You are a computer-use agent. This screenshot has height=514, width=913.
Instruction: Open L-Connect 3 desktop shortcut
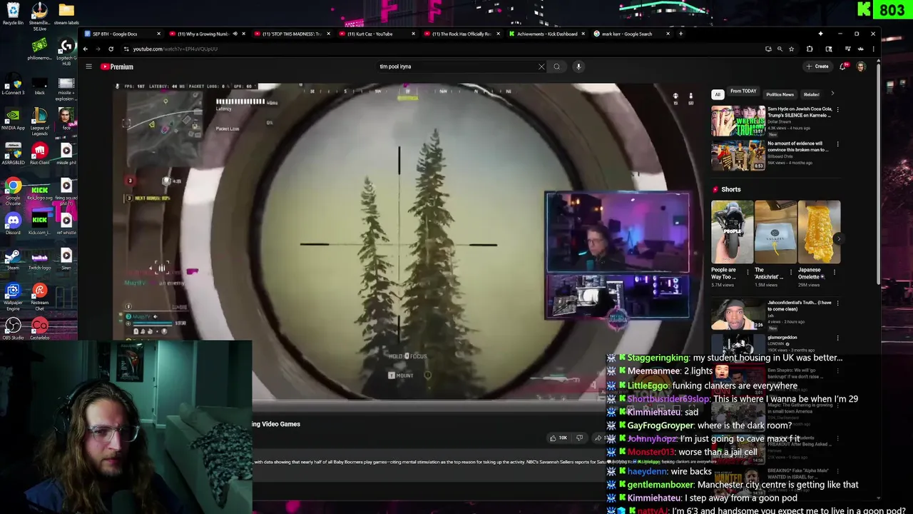click(13, 84)
